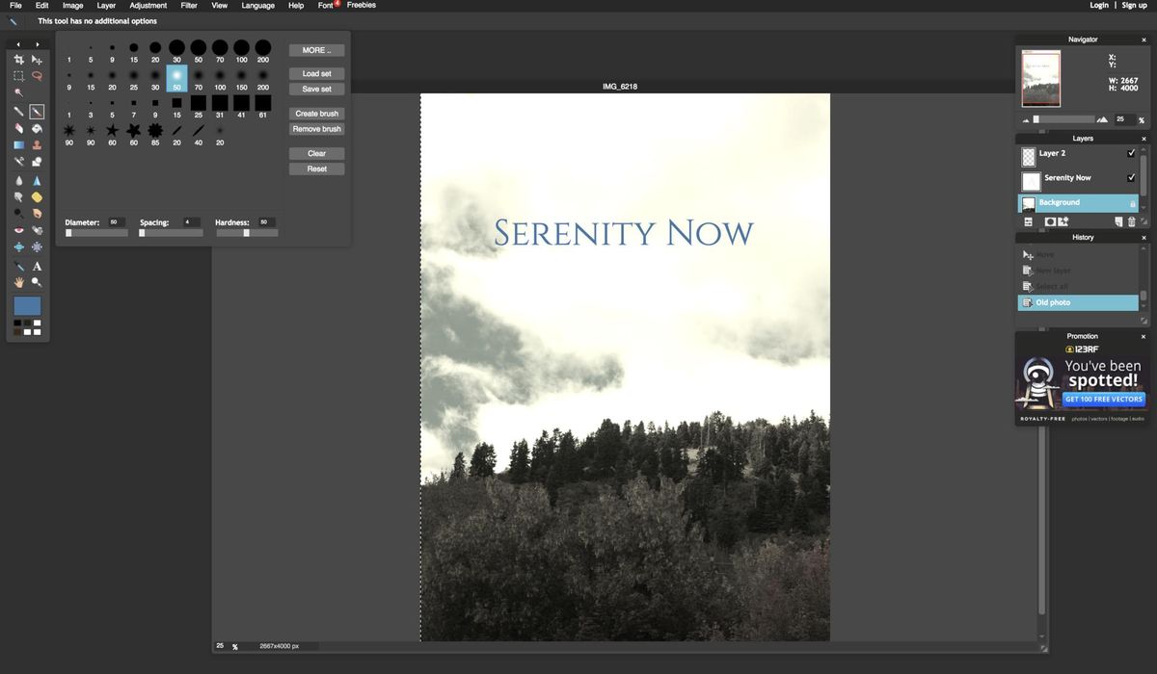
Task: Collapse the toolbar with the left arrow
Action: [x=16, y=43]
